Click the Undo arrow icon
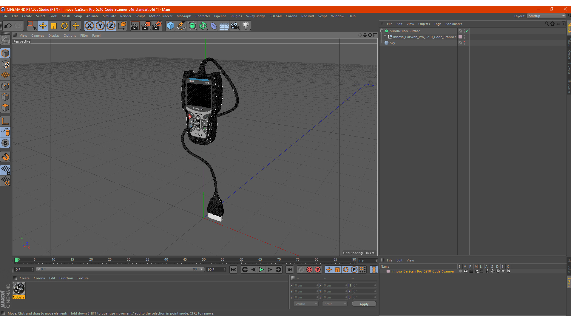 [8, 26]
